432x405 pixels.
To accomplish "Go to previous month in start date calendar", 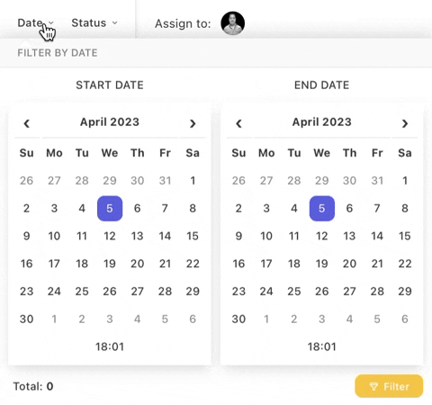I will pyautogui.click(x=27, y=123).
